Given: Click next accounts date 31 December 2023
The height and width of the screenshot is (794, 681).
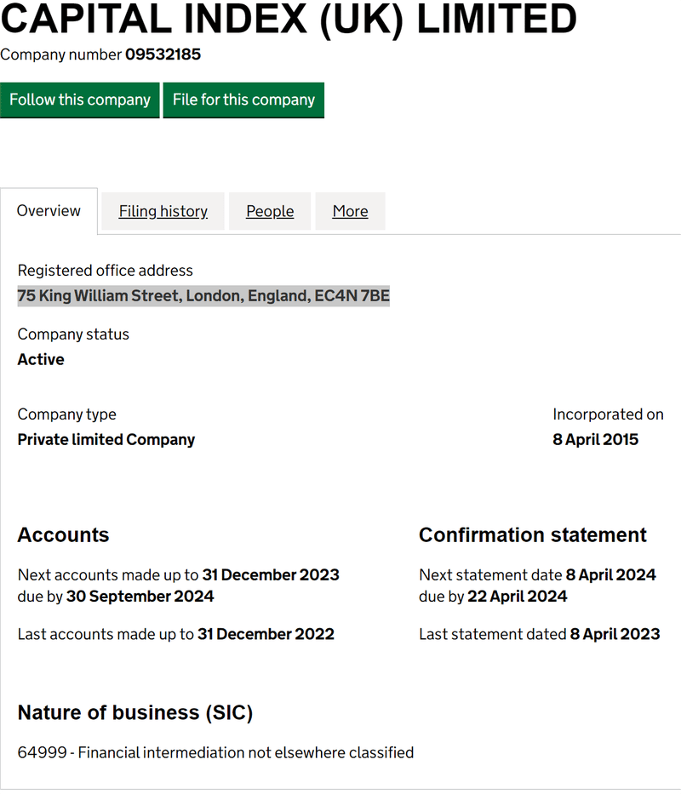Looking at the screenshot, I should [271, 575].
